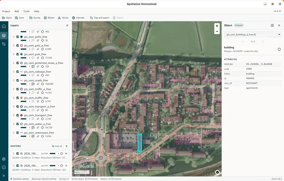Add a Raster from the toolbar
Viewport: 284px width, 181px height.
tap(49, 18)
